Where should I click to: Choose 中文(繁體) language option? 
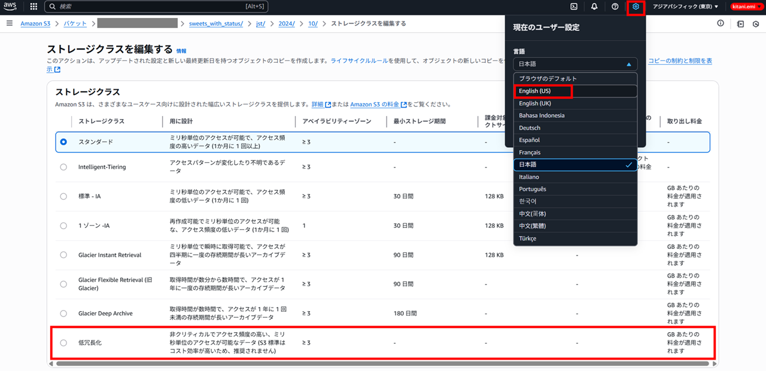(x=575, y=226)
